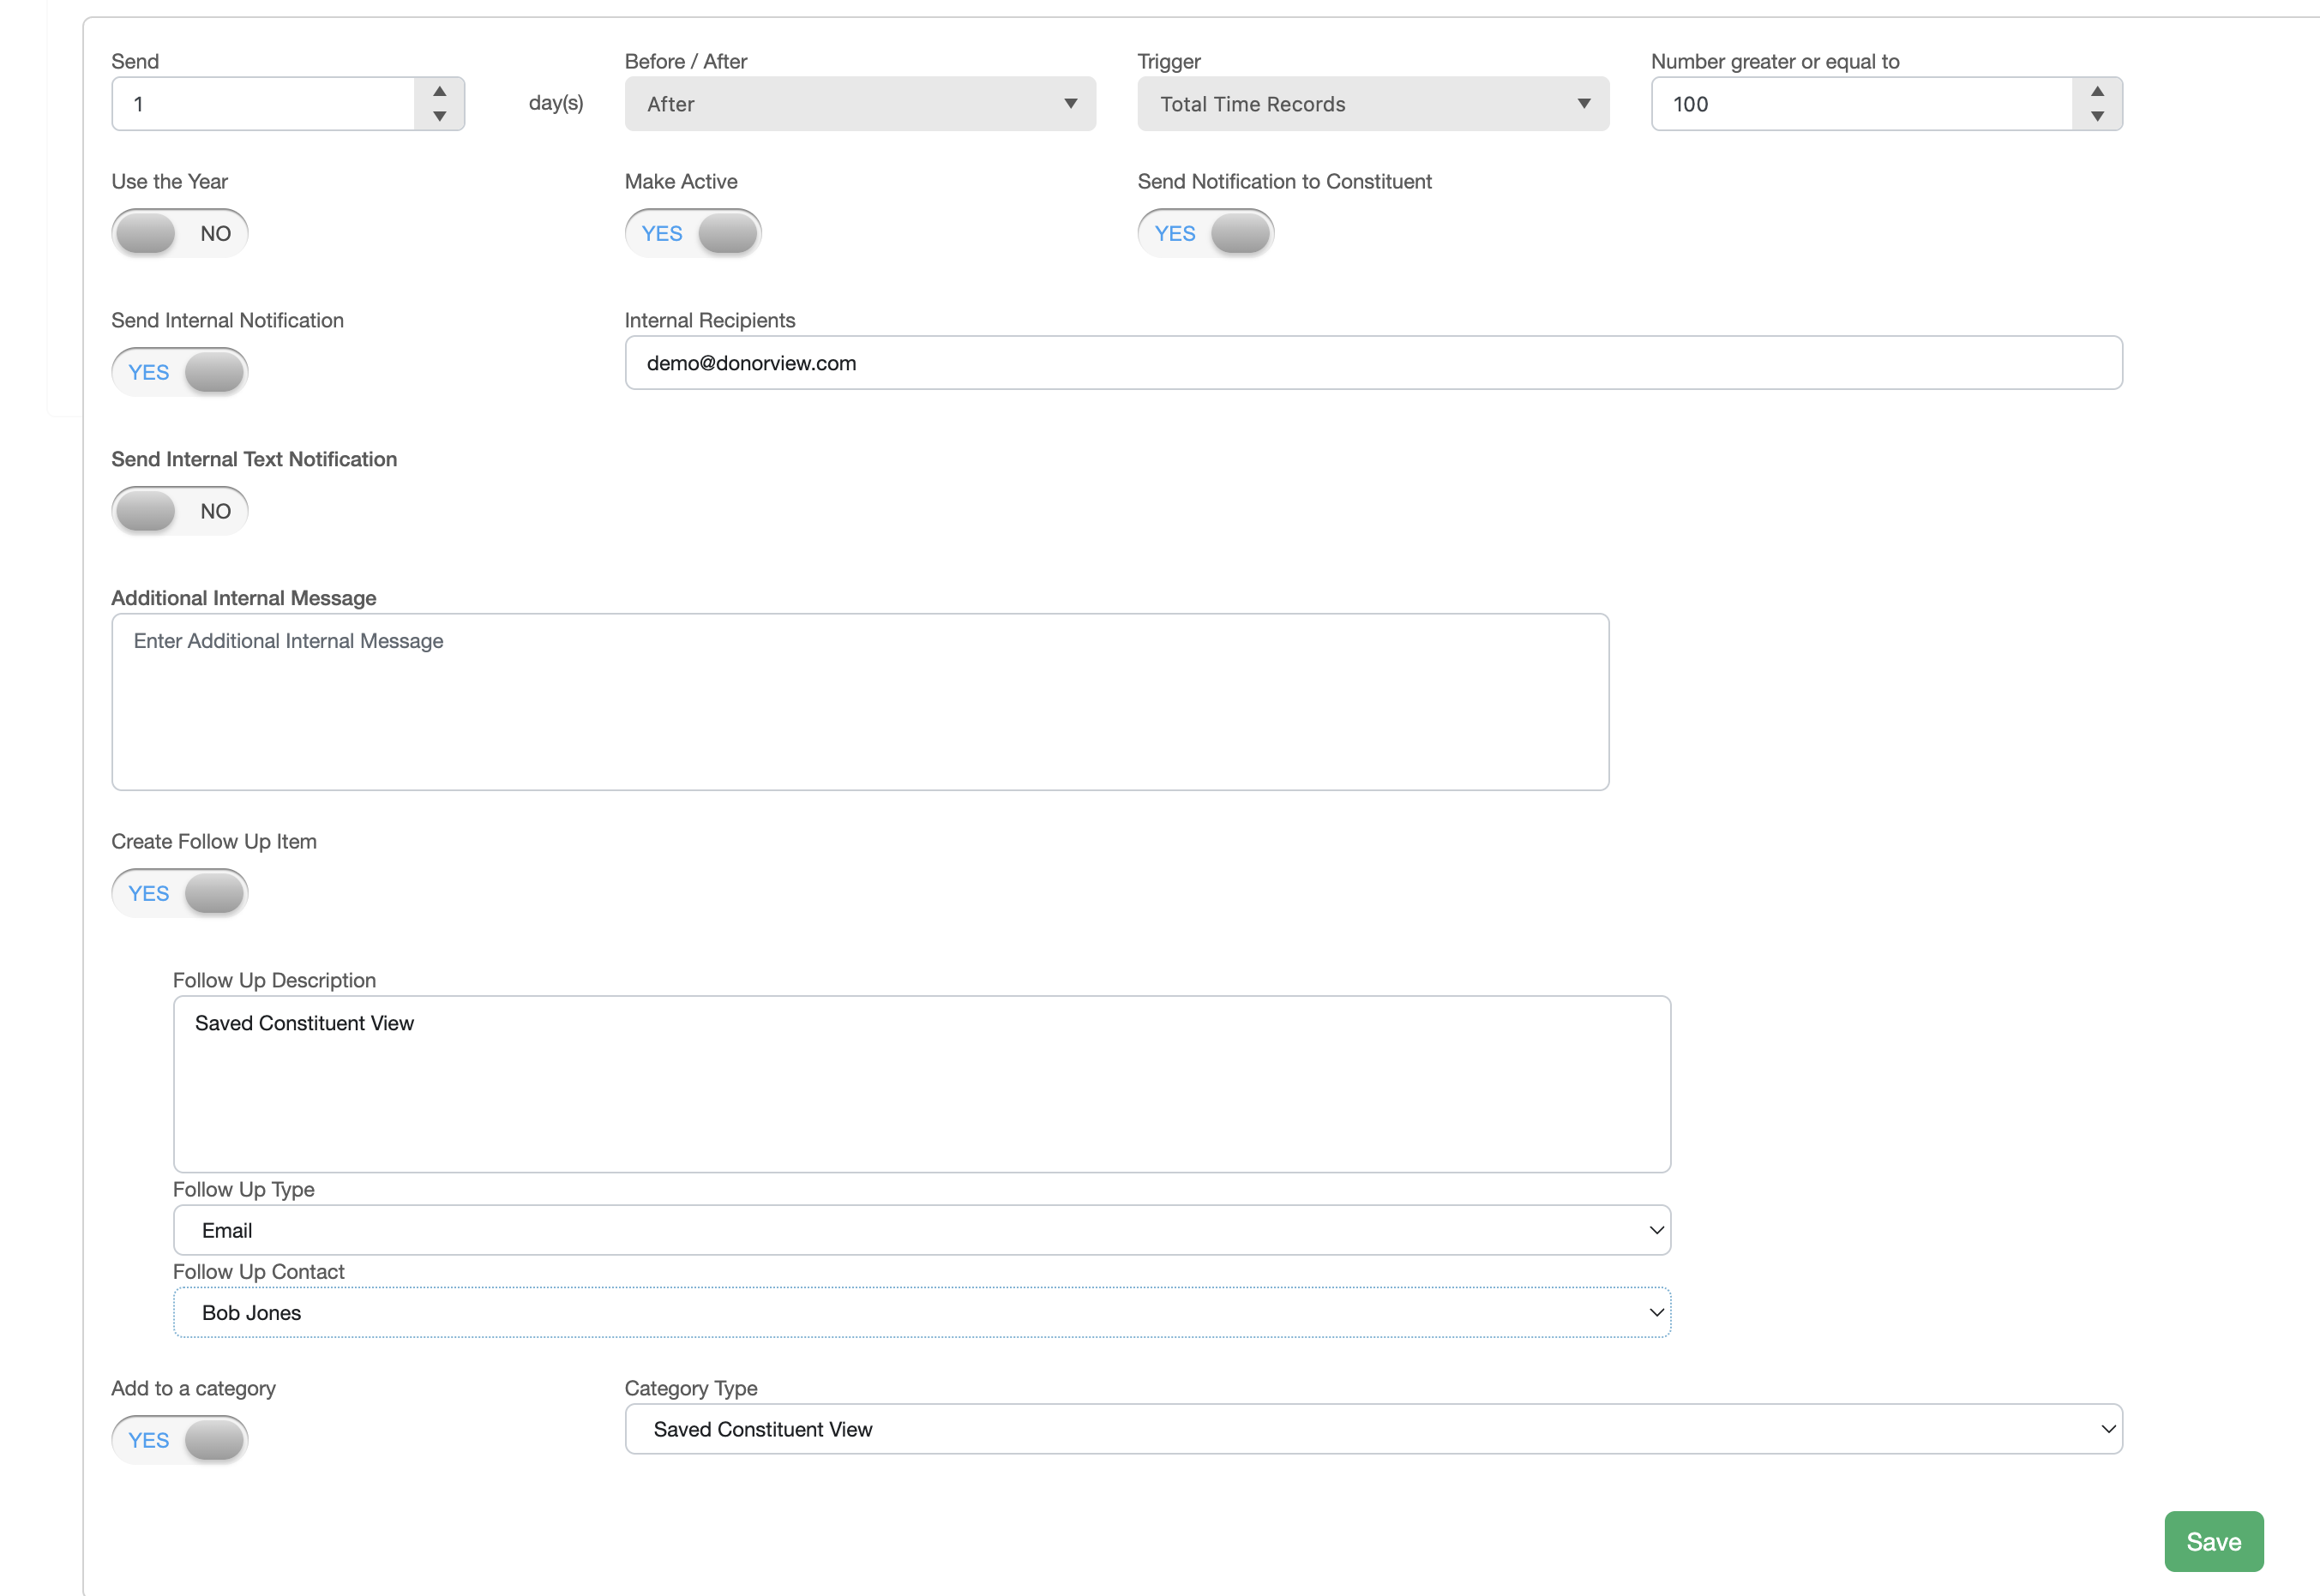Click the Internal Recipients email field

click(x=1373, y=363)
